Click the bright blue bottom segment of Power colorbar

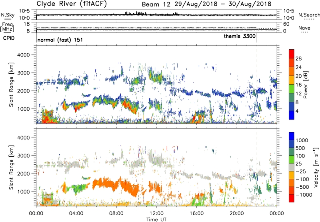(292, 115)
